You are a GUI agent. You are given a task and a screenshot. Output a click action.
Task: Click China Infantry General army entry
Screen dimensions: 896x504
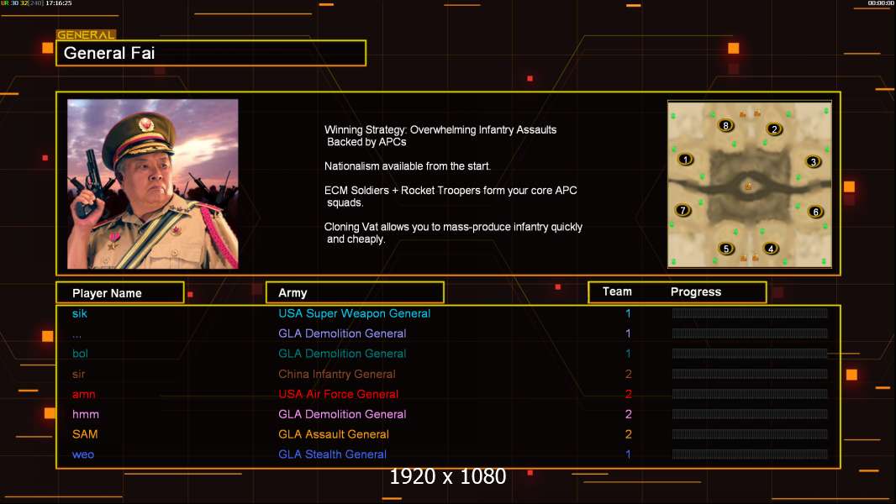336,374
